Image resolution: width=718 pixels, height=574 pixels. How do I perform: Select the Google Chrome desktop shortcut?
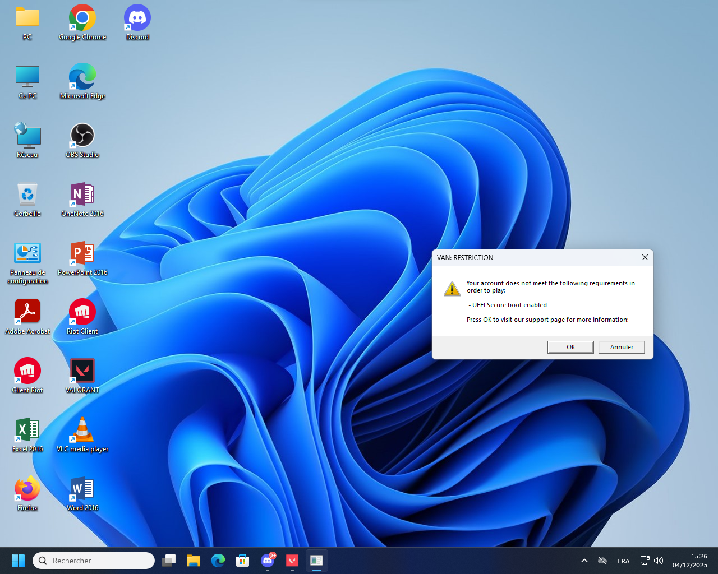coord(82,23)
